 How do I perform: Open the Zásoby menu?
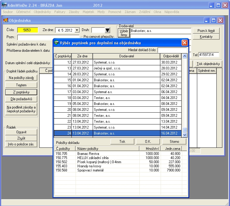coord(74,12)
